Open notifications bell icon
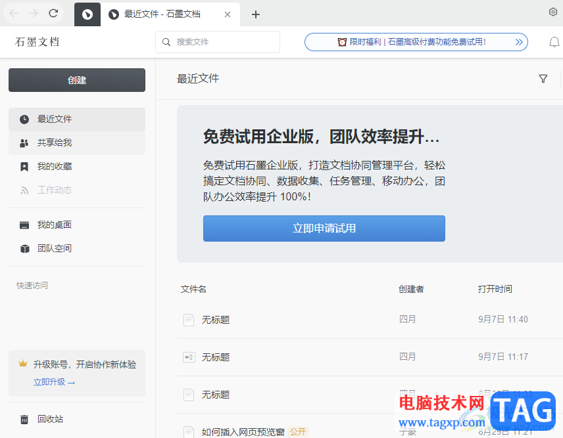Image resolution: width=563 pixels, height=438 pixels. [x=554, y=42]
